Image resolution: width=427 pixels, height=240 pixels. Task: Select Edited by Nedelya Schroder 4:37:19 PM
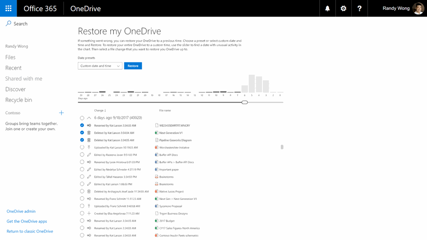pos(82,169)
